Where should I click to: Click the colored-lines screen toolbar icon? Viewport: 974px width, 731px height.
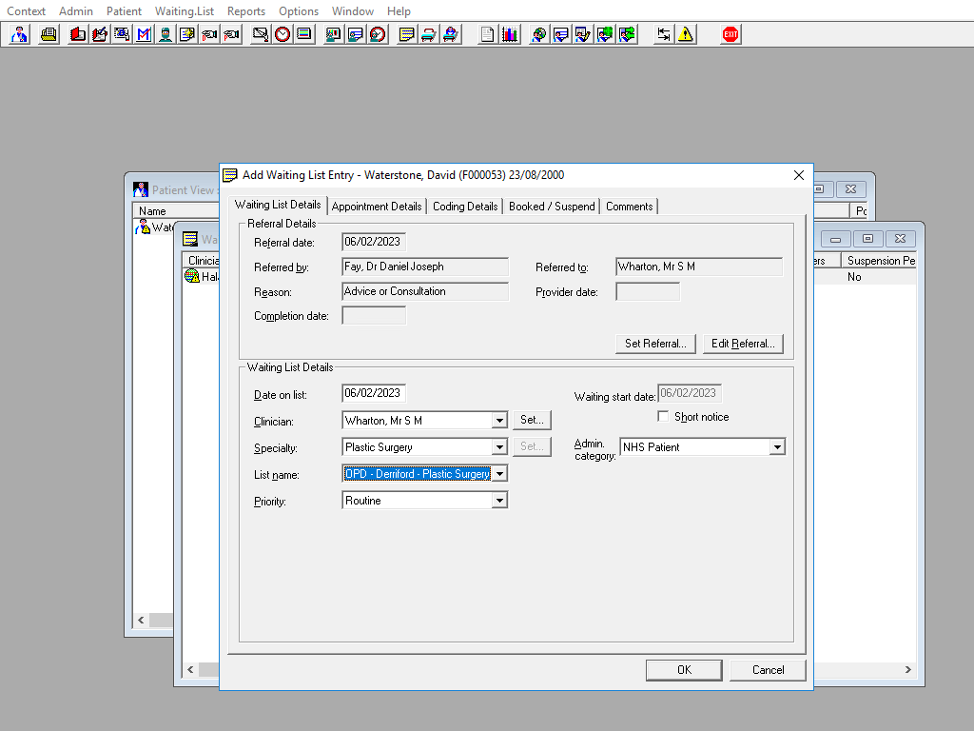(303, 34)
